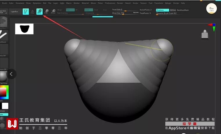Open the Texture Off selector

(x=4, y=64)
